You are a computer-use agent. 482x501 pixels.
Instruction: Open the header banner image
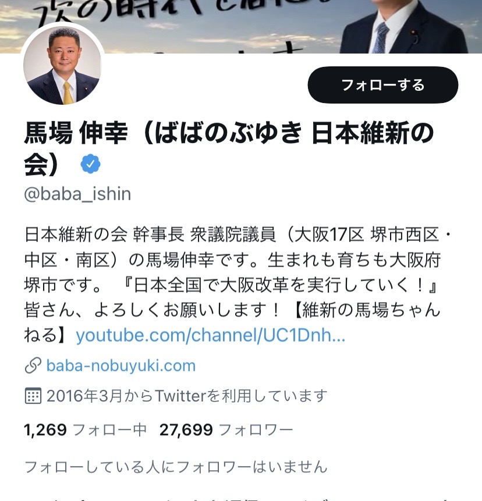click(241, 27)
